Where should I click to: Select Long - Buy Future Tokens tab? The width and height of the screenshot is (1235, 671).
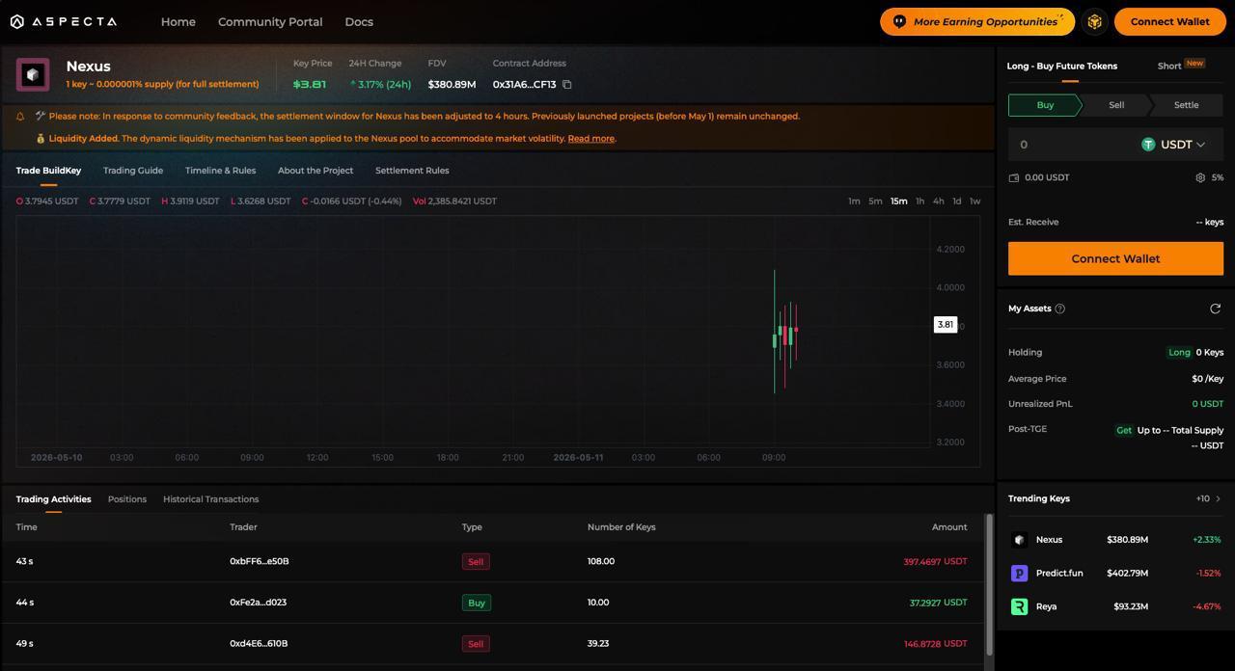1062,66
